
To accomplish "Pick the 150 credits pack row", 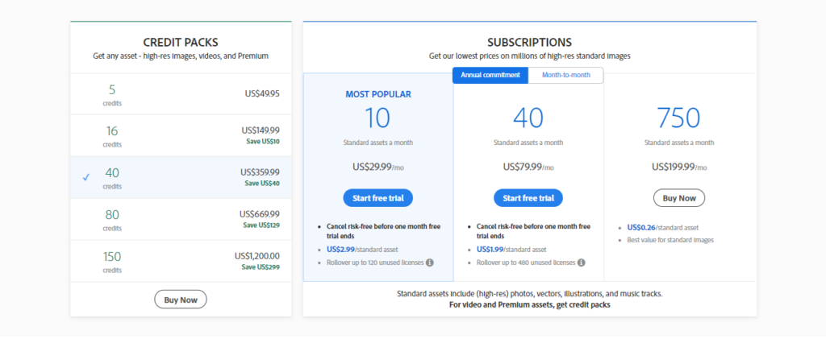I will pyautogui.click(x=181, y=261).
